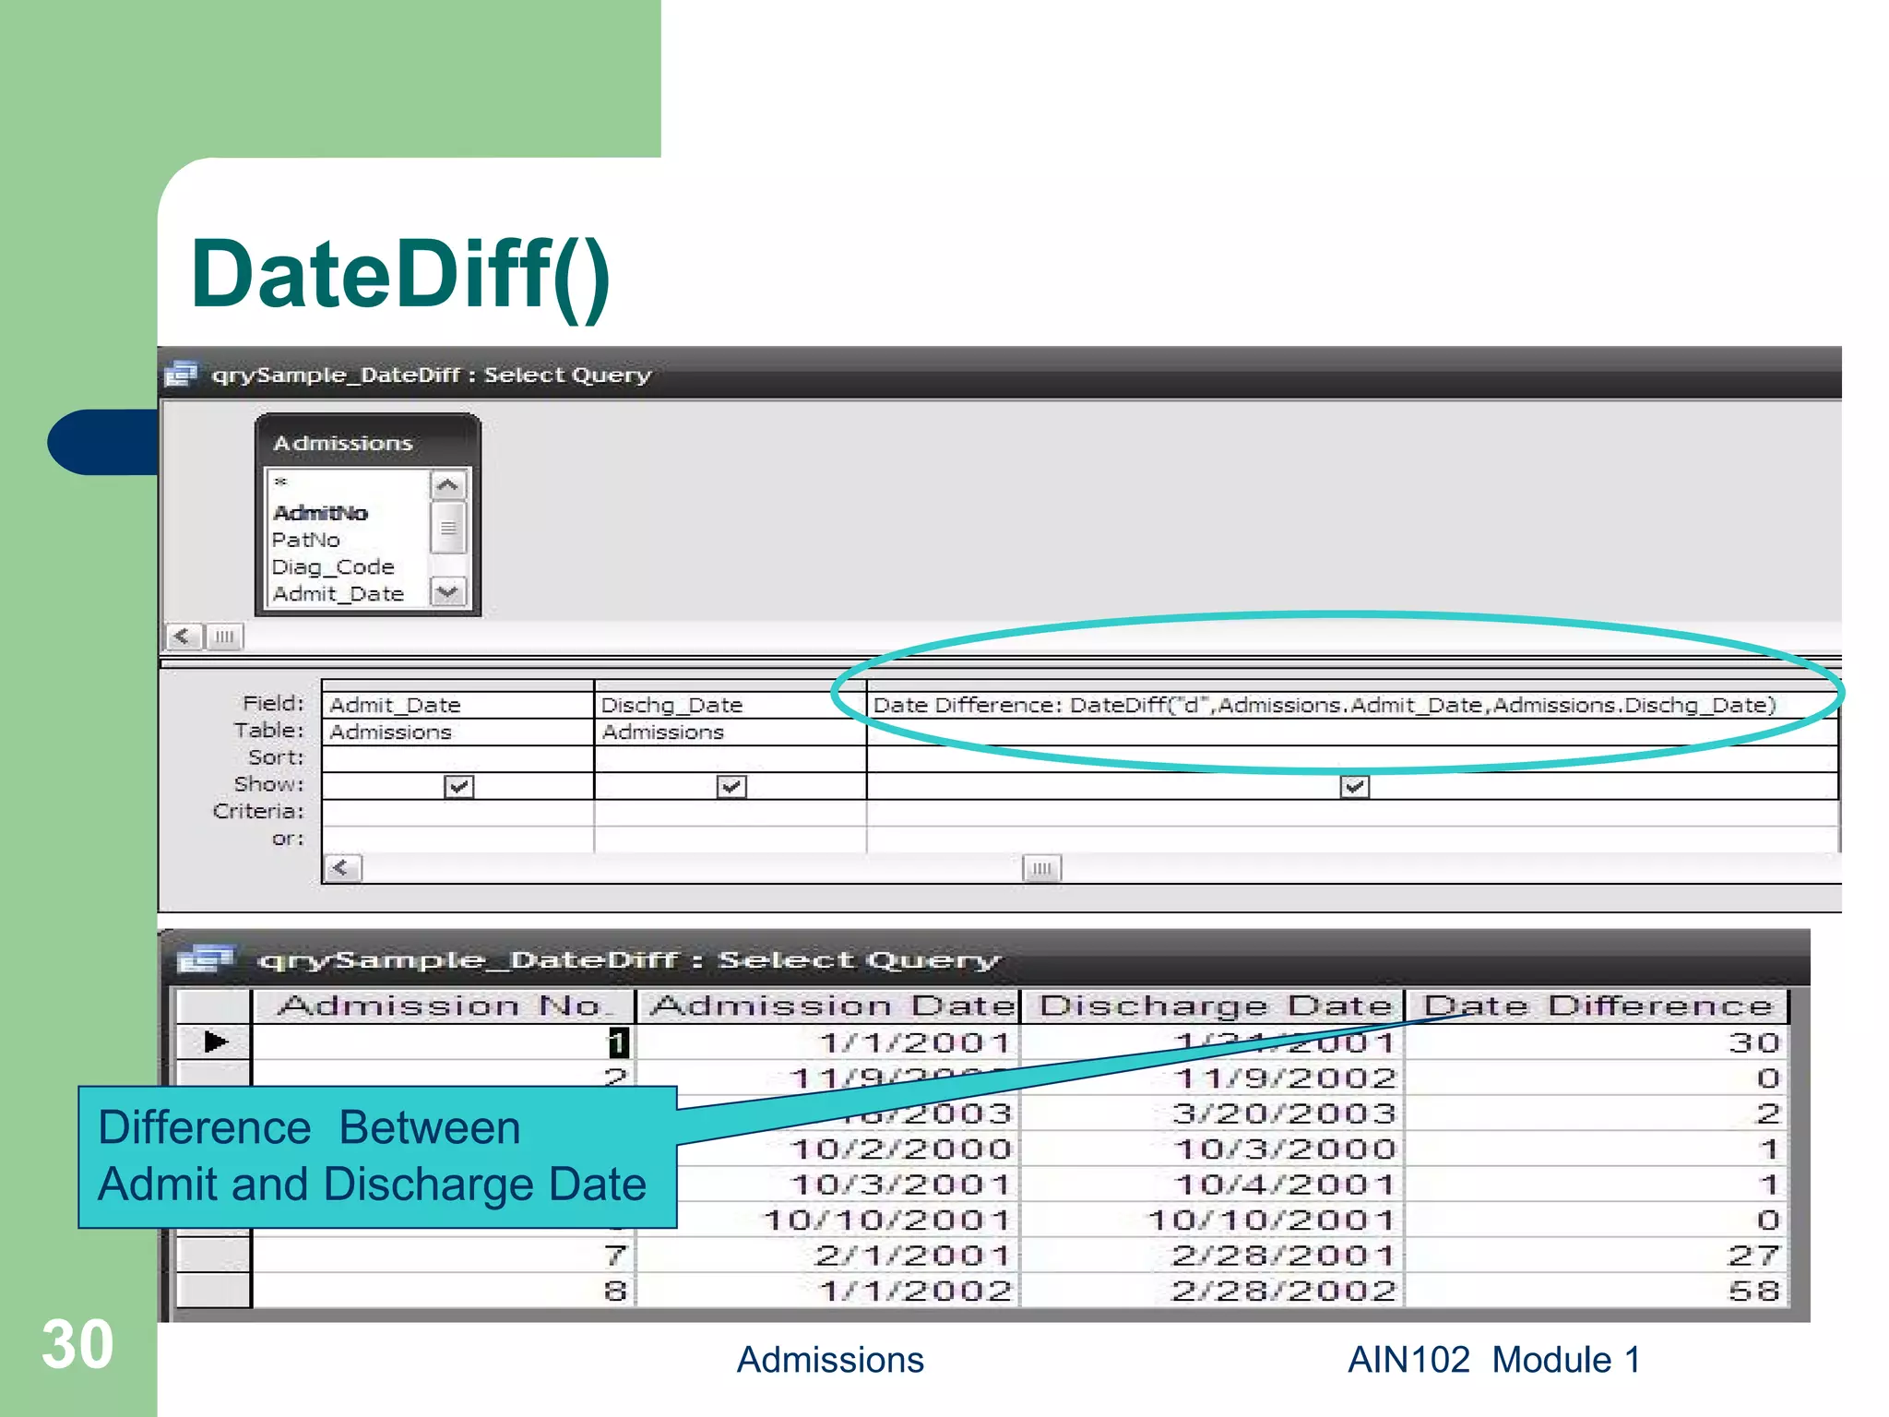The width and height of the screenshot is (1889, 1417).
Task: Click the Sort cell for Dischg_Date column
Action: click(x=731, y=758)
